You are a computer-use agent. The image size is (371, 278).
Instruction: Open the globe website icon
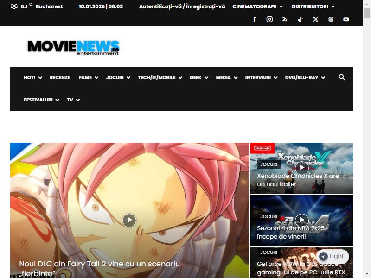(x=331, y=19)
